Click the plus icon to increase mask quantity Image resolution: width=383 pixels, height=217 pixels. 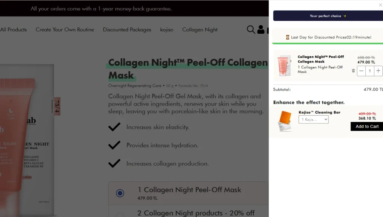(x=378, y=70)
